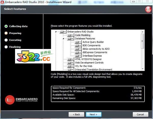Select Active Query Builder in the tree
153x119 pixels.
point(93,42)
